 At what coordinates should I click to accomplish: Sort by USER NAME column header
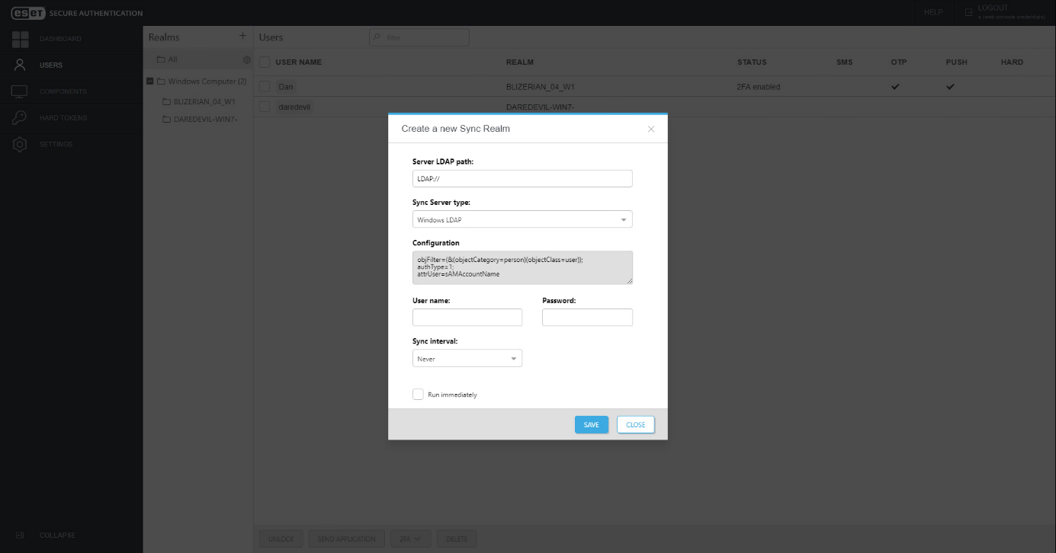point(298,62)
